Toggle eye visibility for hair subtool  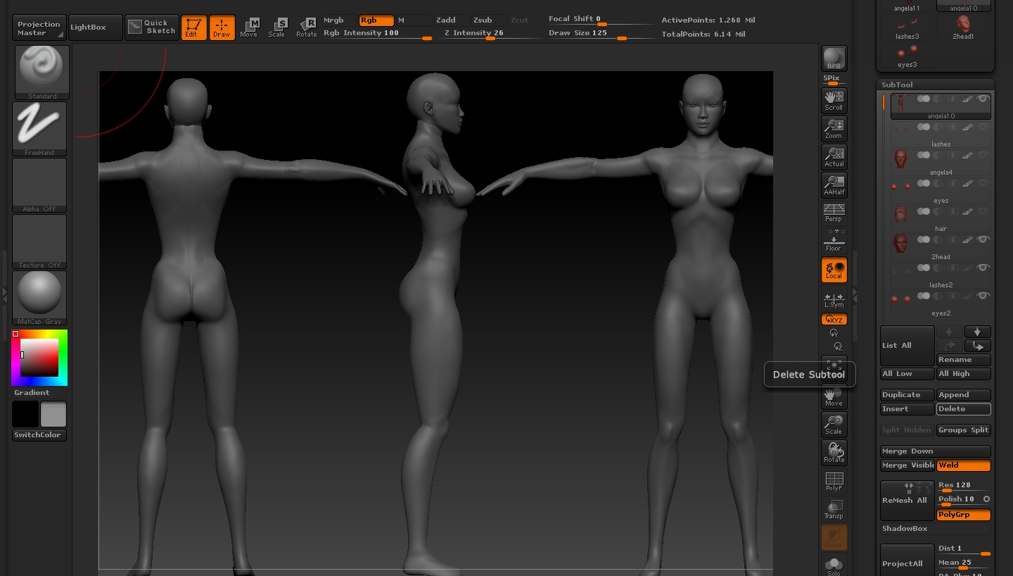[x=983, y=211]
